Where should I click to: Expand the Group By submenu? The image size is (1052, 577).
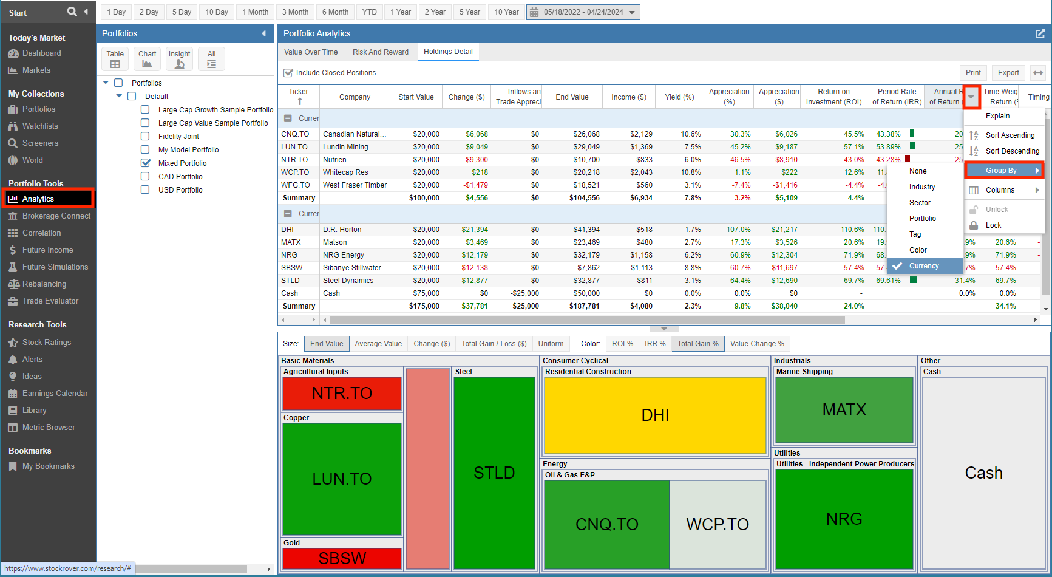1005,171
